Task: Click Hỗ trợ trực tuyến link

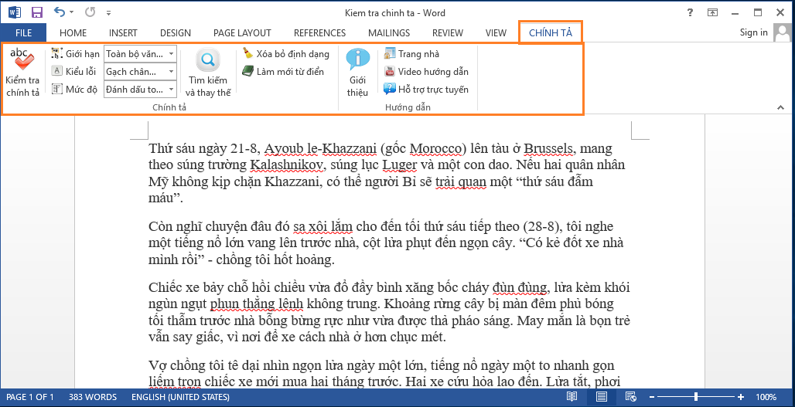Action: [432, 90]
